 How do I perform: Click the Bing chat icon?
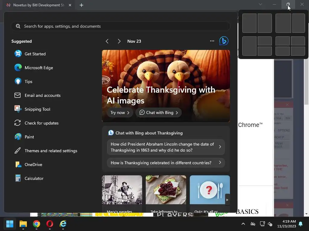click(224, 41)
